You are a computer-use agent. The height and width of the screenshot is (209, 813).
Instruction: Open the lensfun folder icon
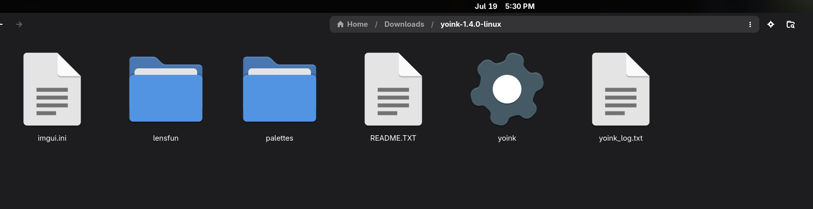[166, 89]
